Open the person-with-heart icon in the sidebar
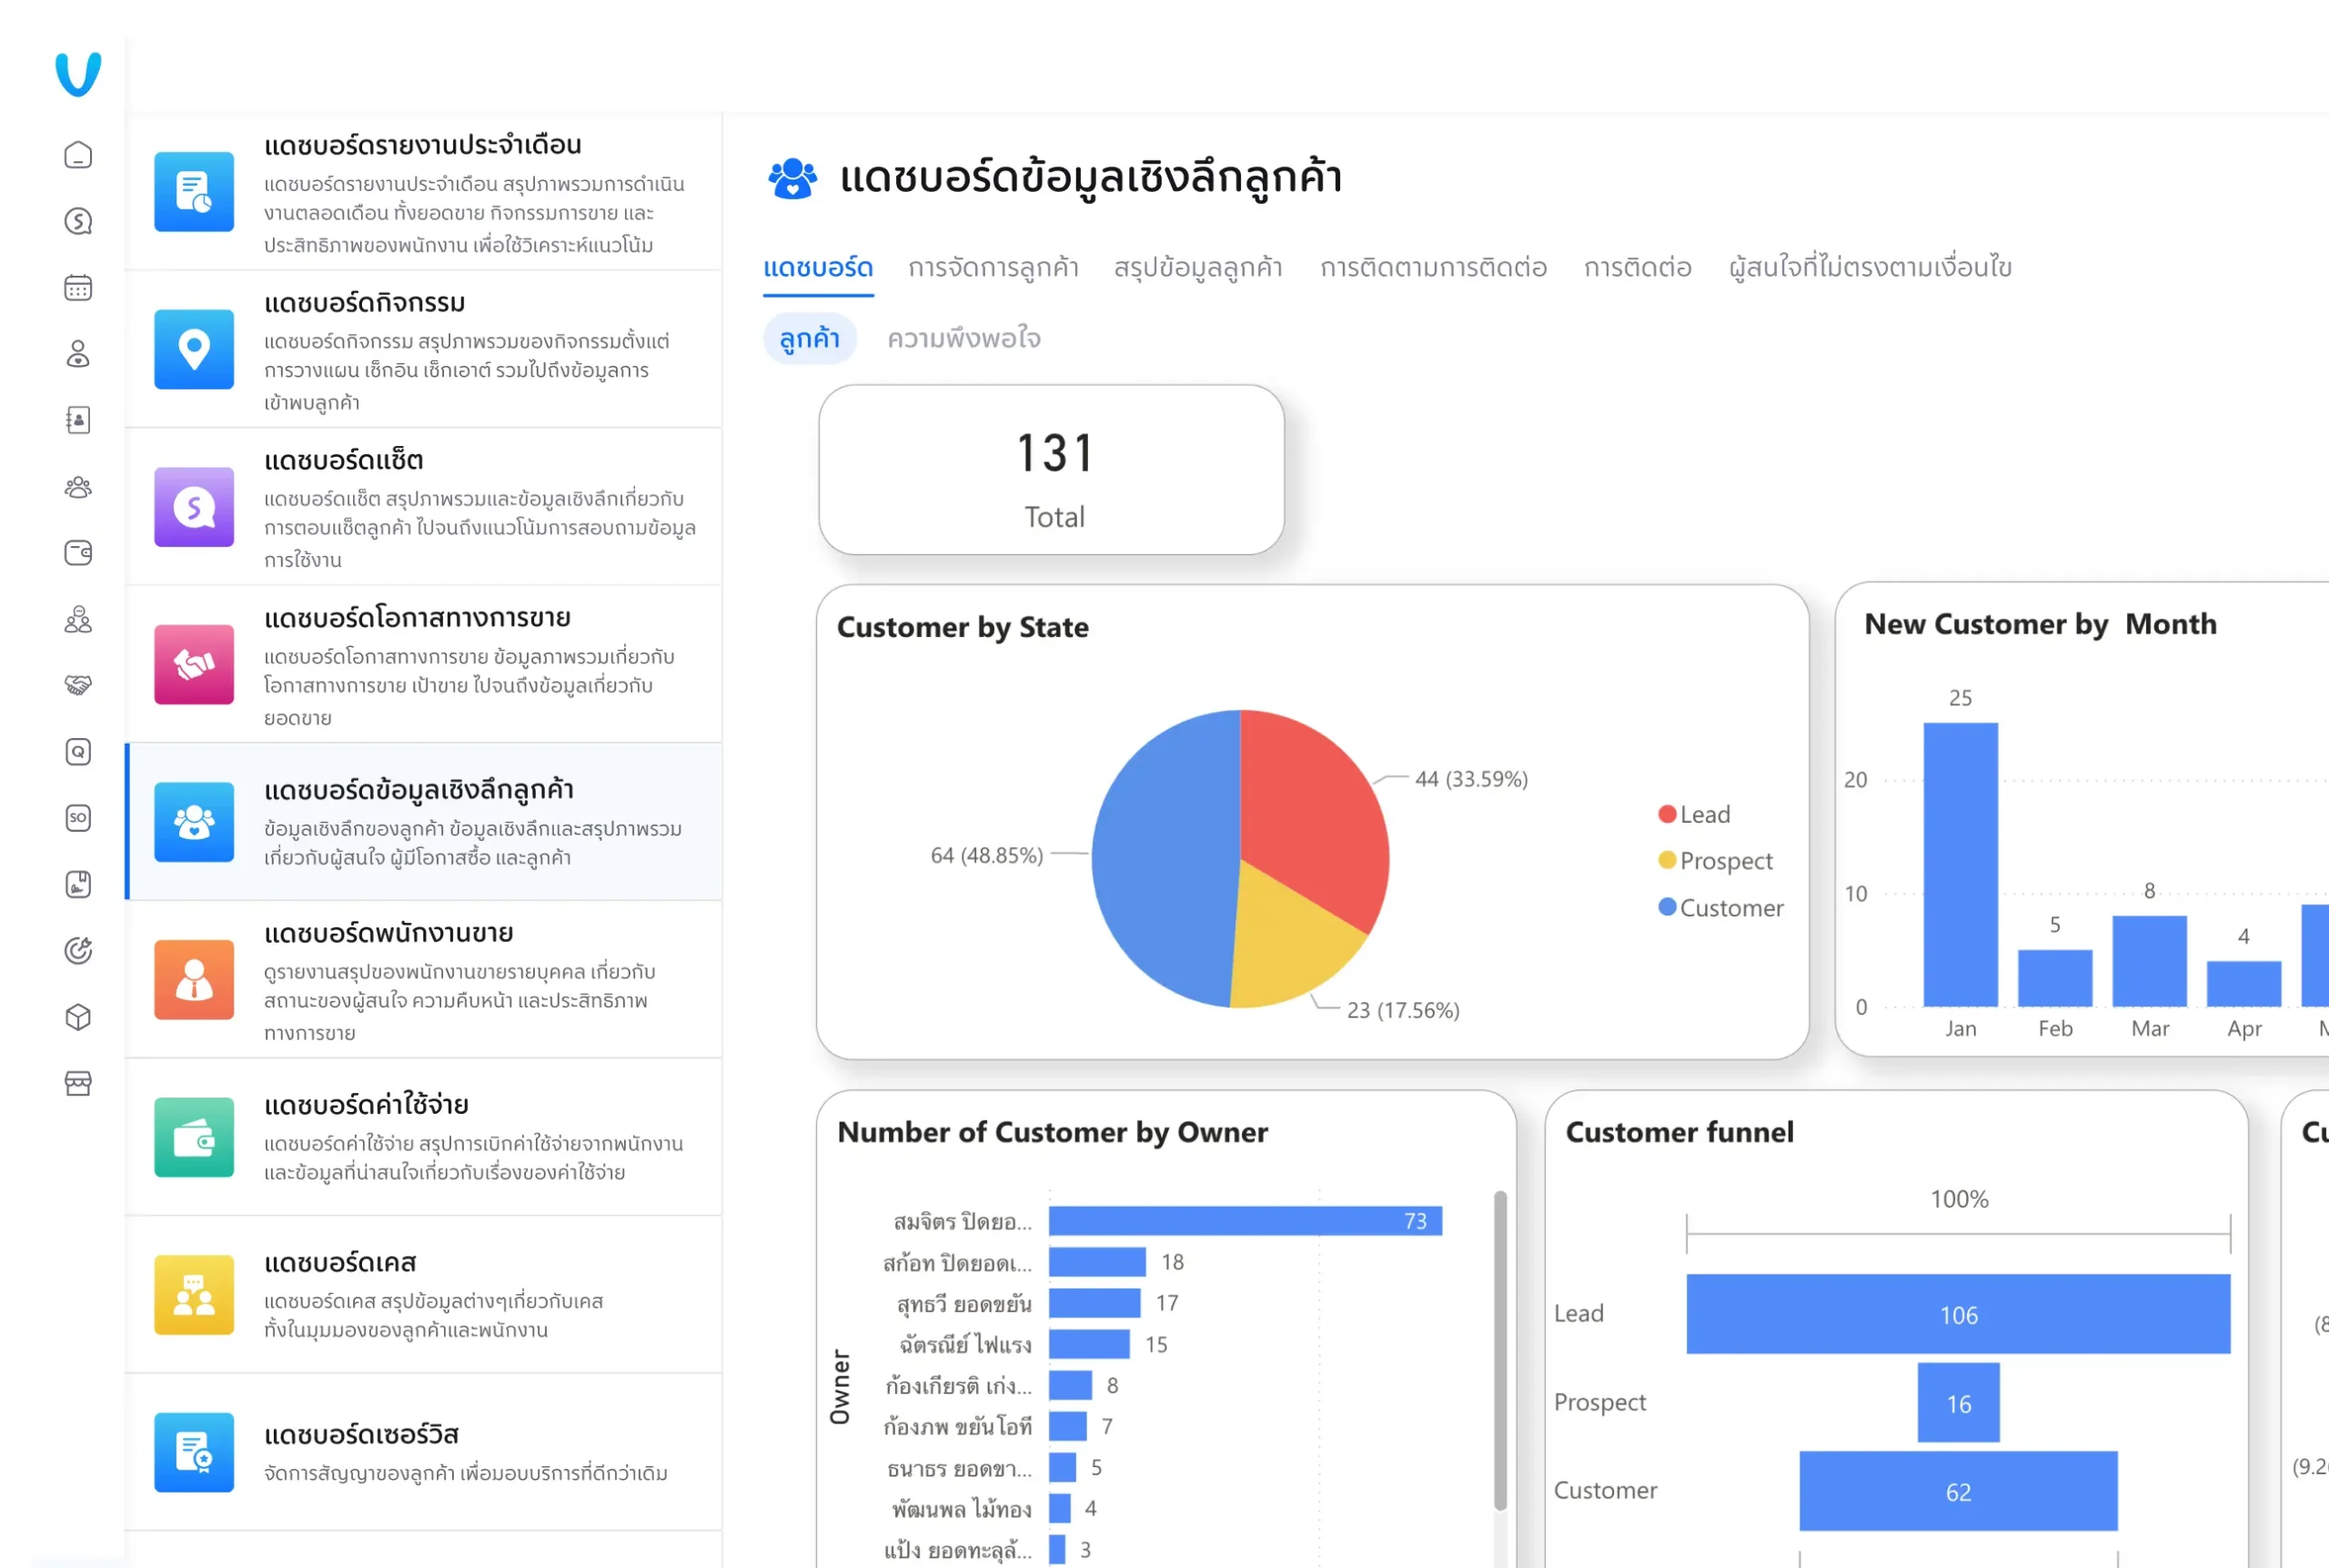The image size is (2329, 1568). click(78, 354)
